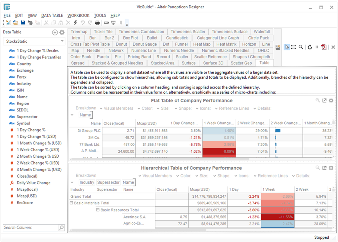Screen dimensions: 338x242
Task: Click the refresh icon in the right toolbar
Action: pos(310,47)
